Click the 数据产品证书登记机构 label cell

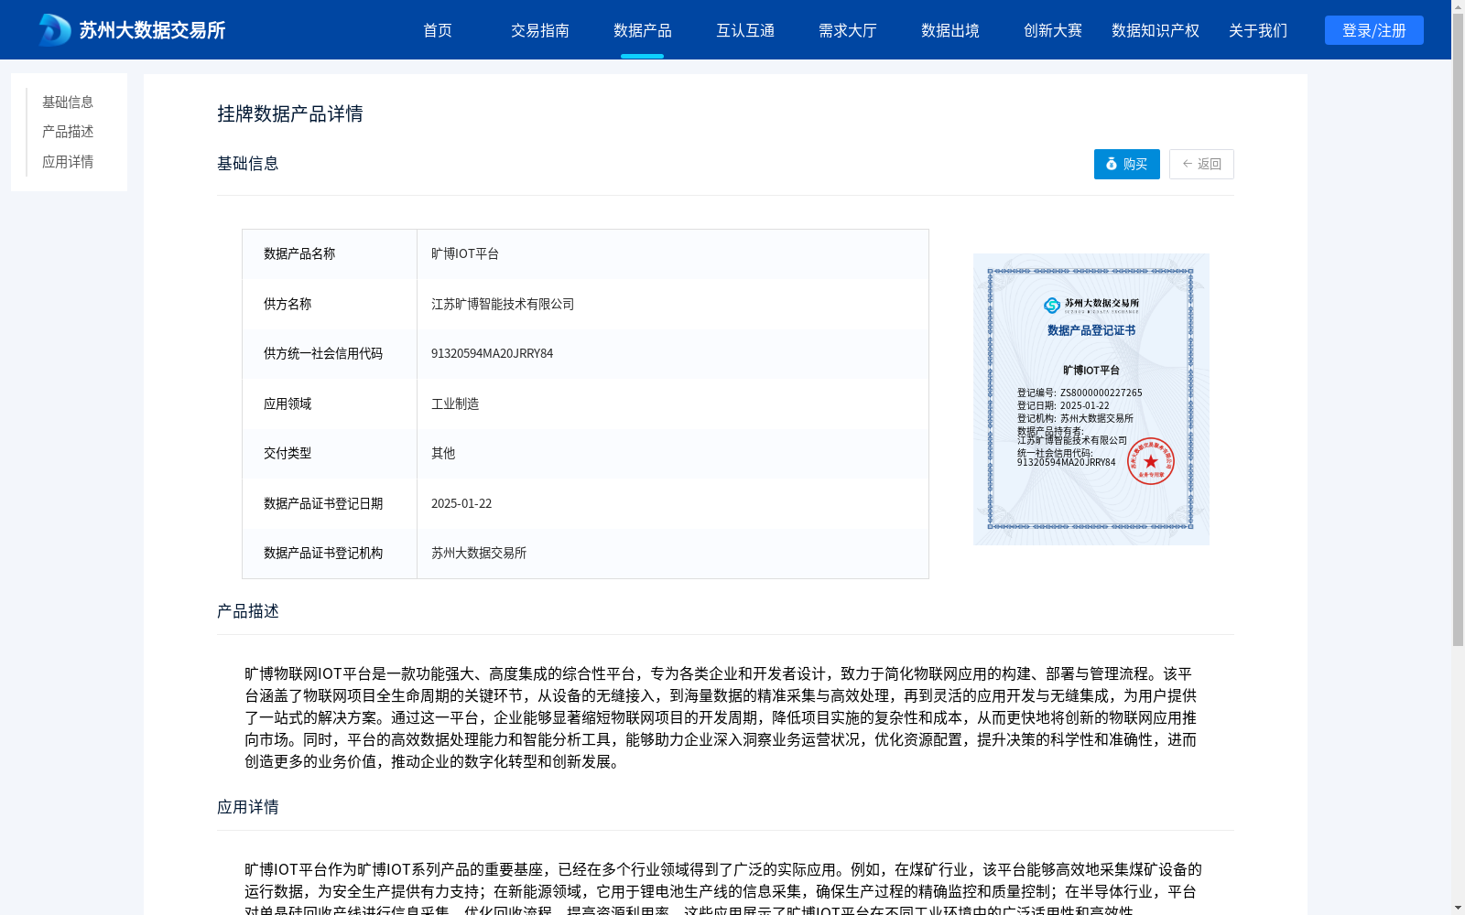pos(330,554)
